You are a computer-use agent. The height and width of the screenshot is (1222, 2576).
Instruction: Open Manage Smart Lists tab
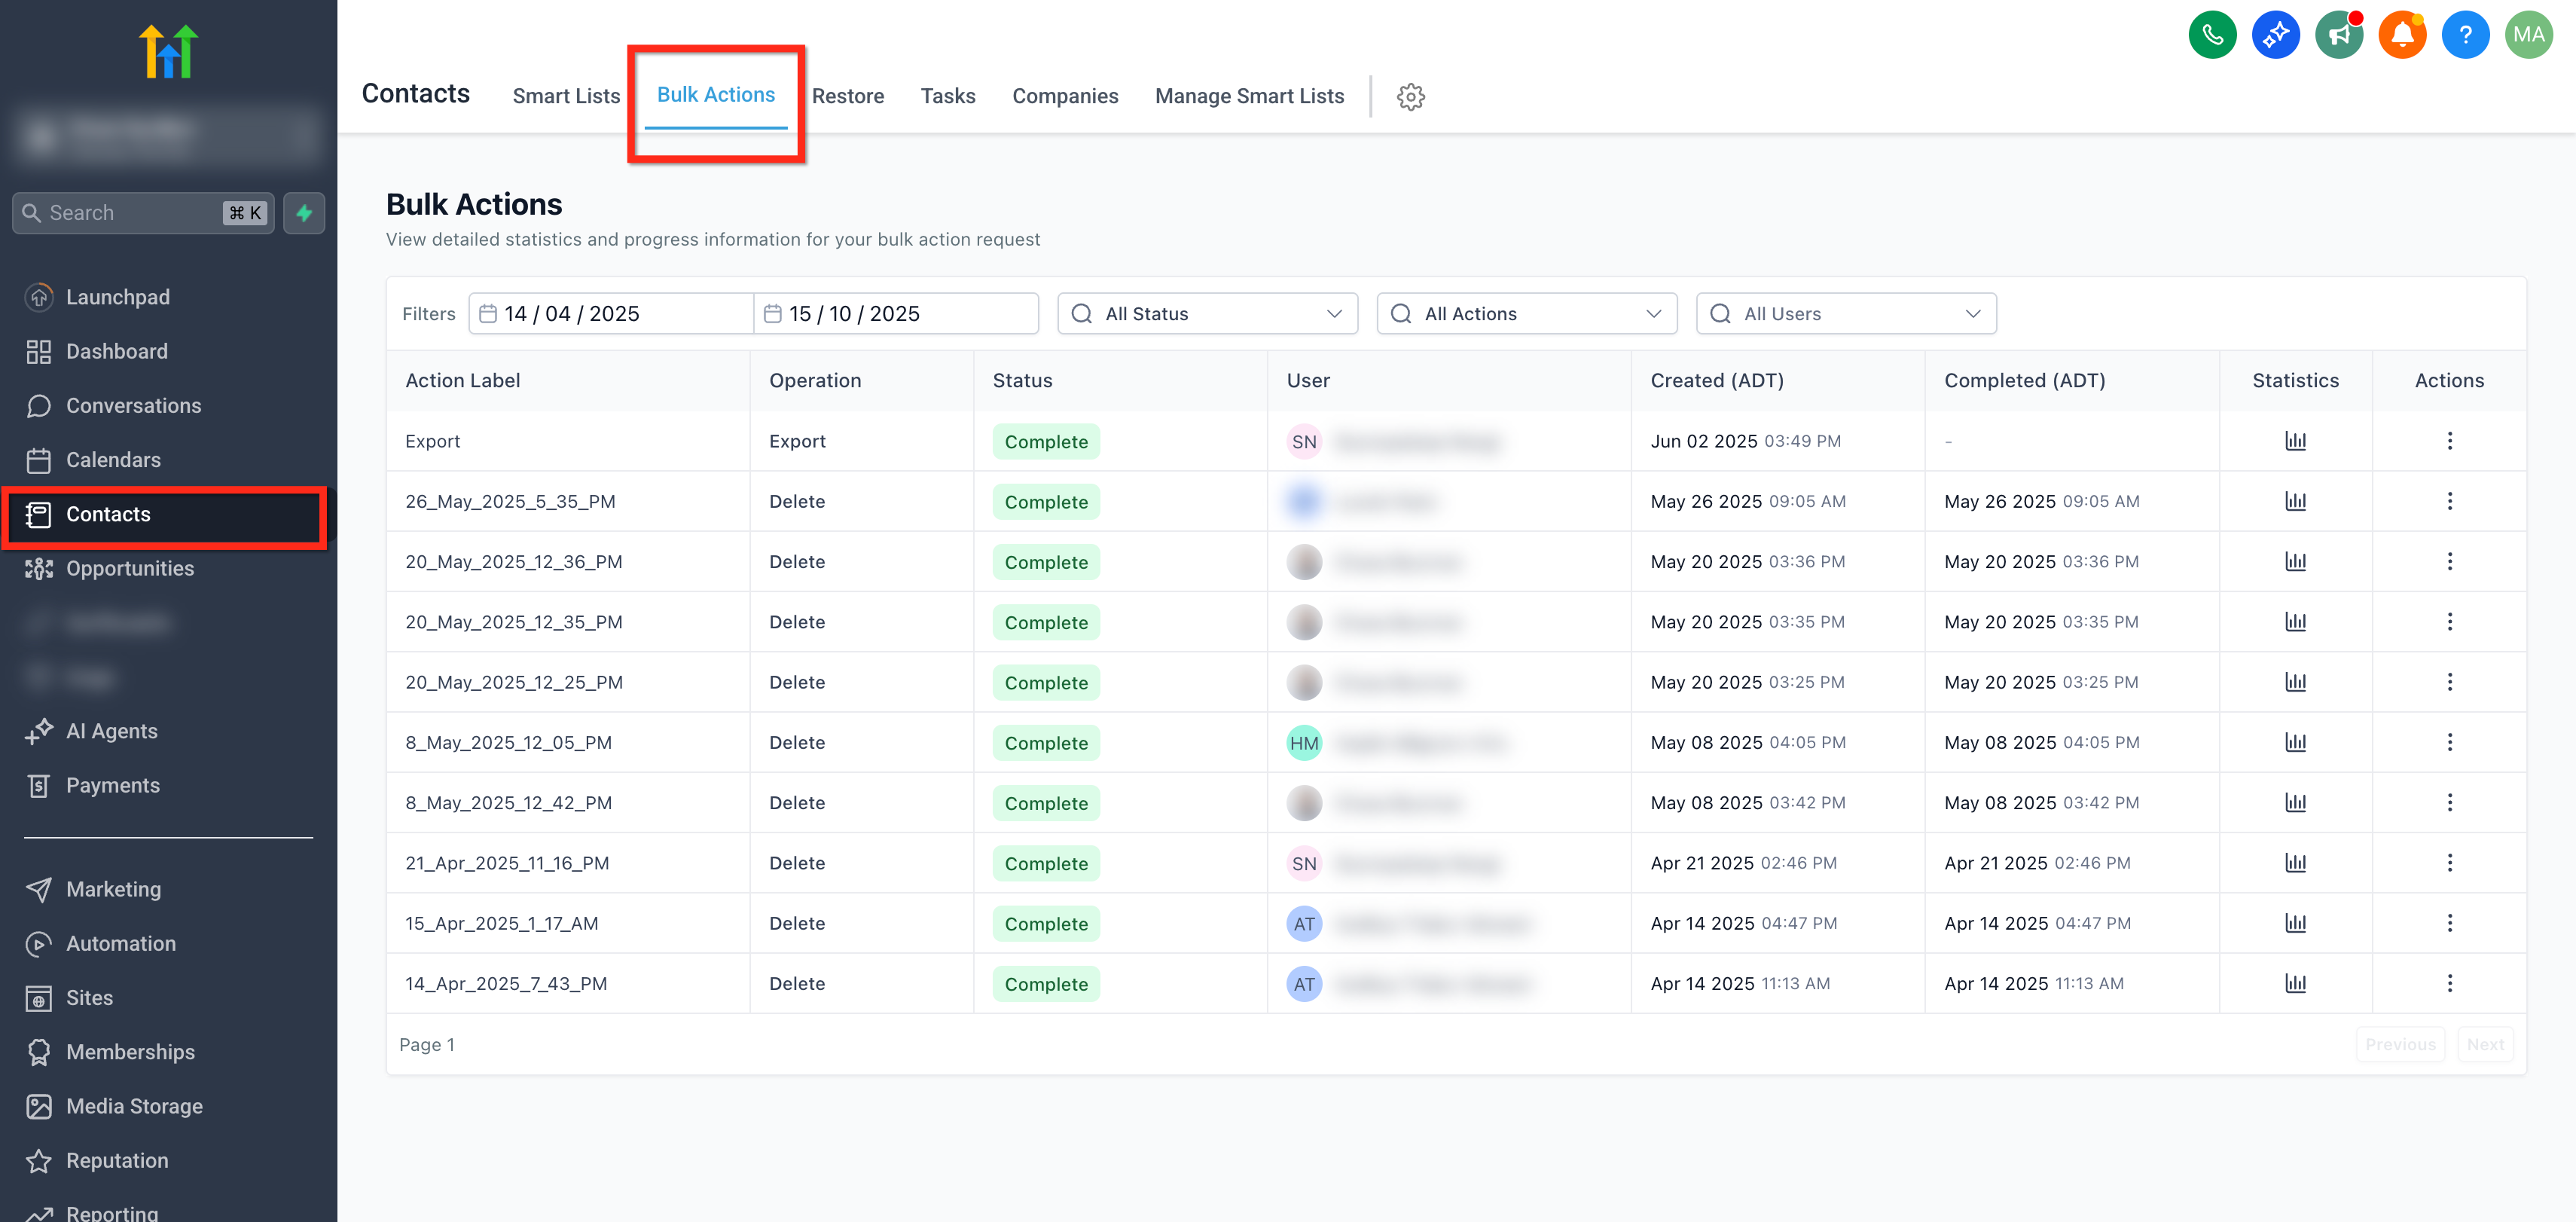(1248, 97)
